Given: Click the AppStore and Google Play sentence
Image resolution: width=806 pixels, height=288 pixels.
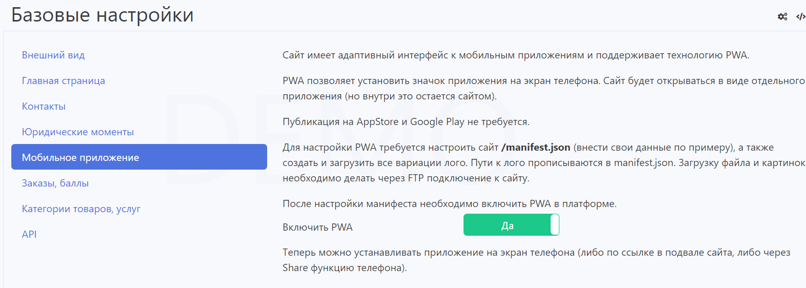Looking at the screenshot, I should (x=406, y=121).
